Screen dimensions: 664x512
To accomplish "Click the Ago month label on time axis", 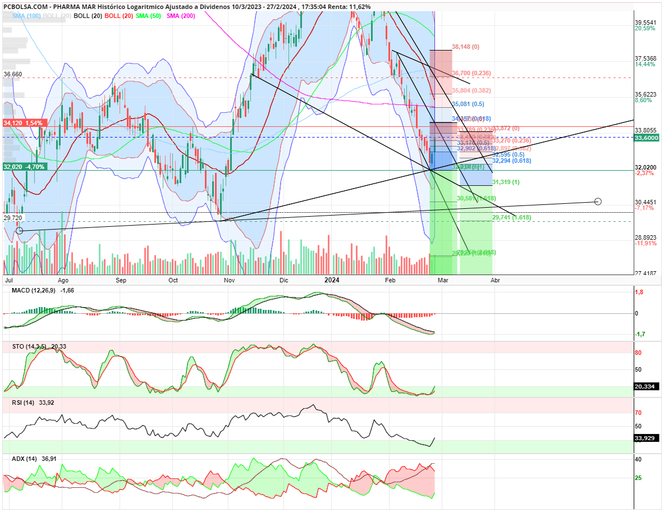I will [63, 280].
